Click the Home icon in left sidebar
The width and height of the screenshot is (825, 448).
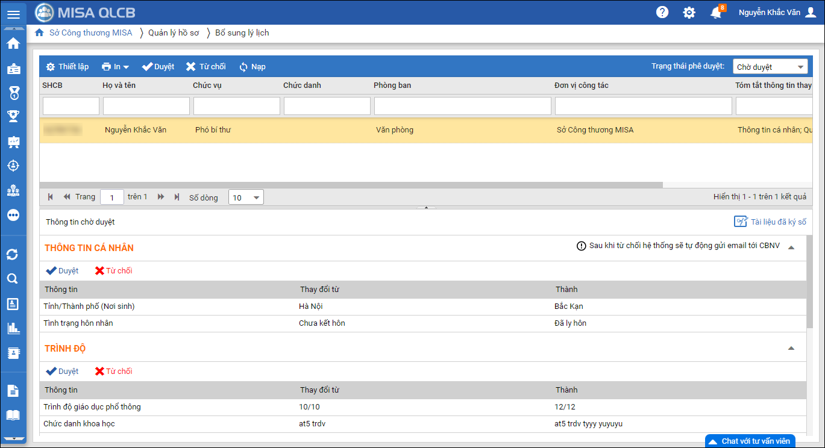(x=13, y=43)
